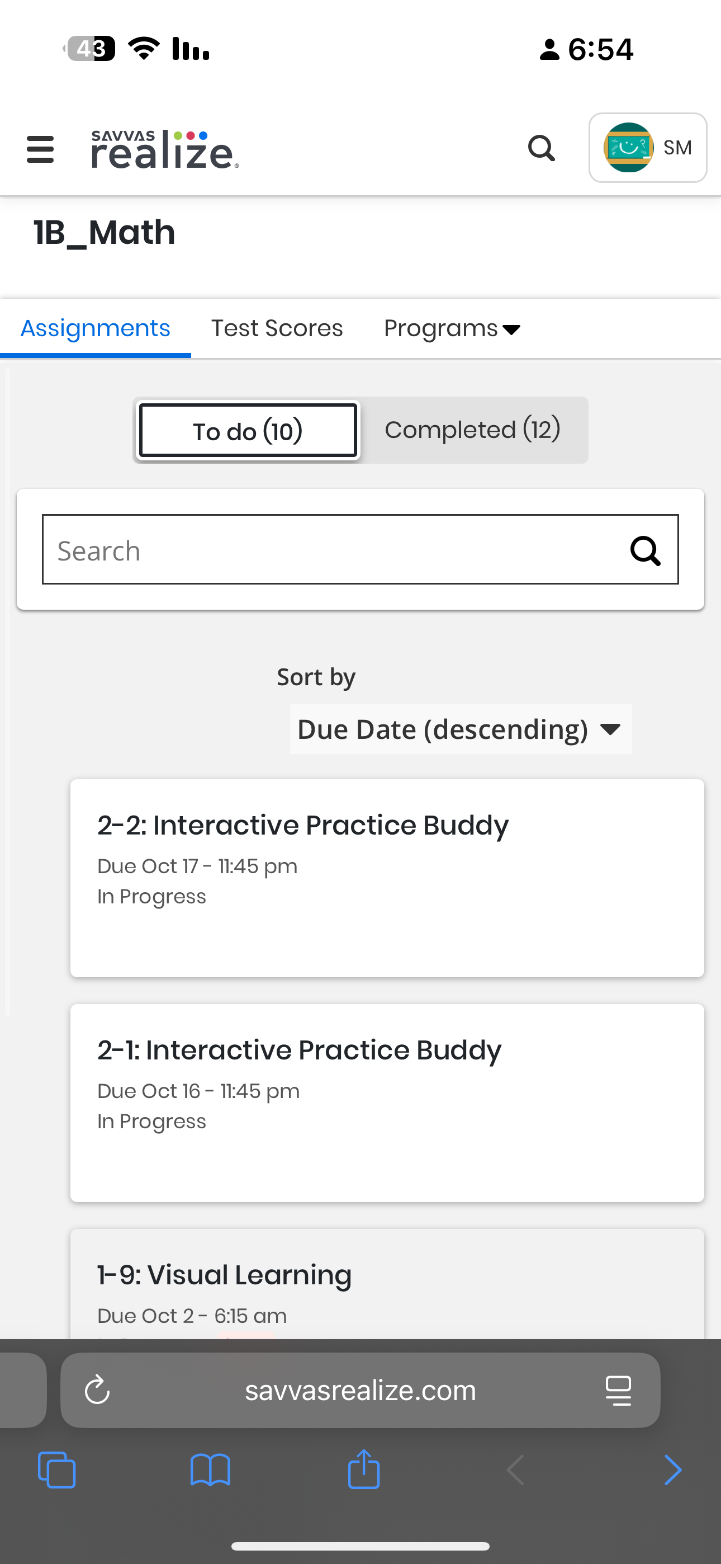The width and height of the screenshot is (721, 1564).
Task: Reload the page with the refresh icon
Action: tap(97, 1391)
